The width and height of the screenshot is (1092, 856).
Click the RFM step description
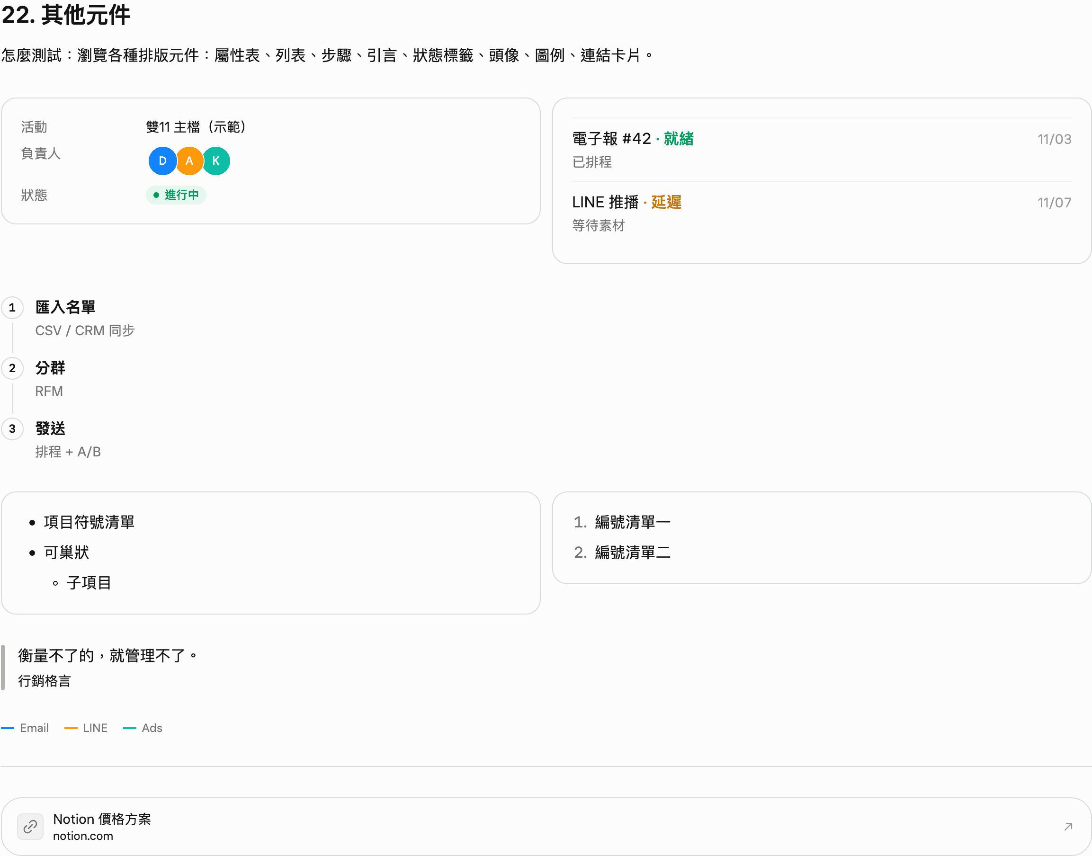point(49,392)
